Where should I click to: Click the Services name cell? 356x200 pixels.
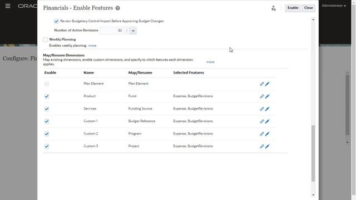click(x=90, y=109)
